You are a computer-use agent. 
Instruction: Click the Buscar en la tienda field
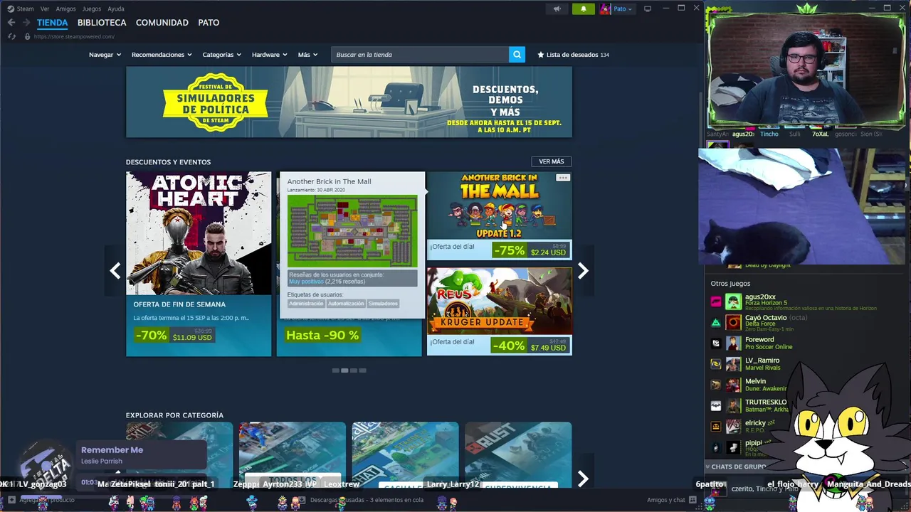pos(420,55)
